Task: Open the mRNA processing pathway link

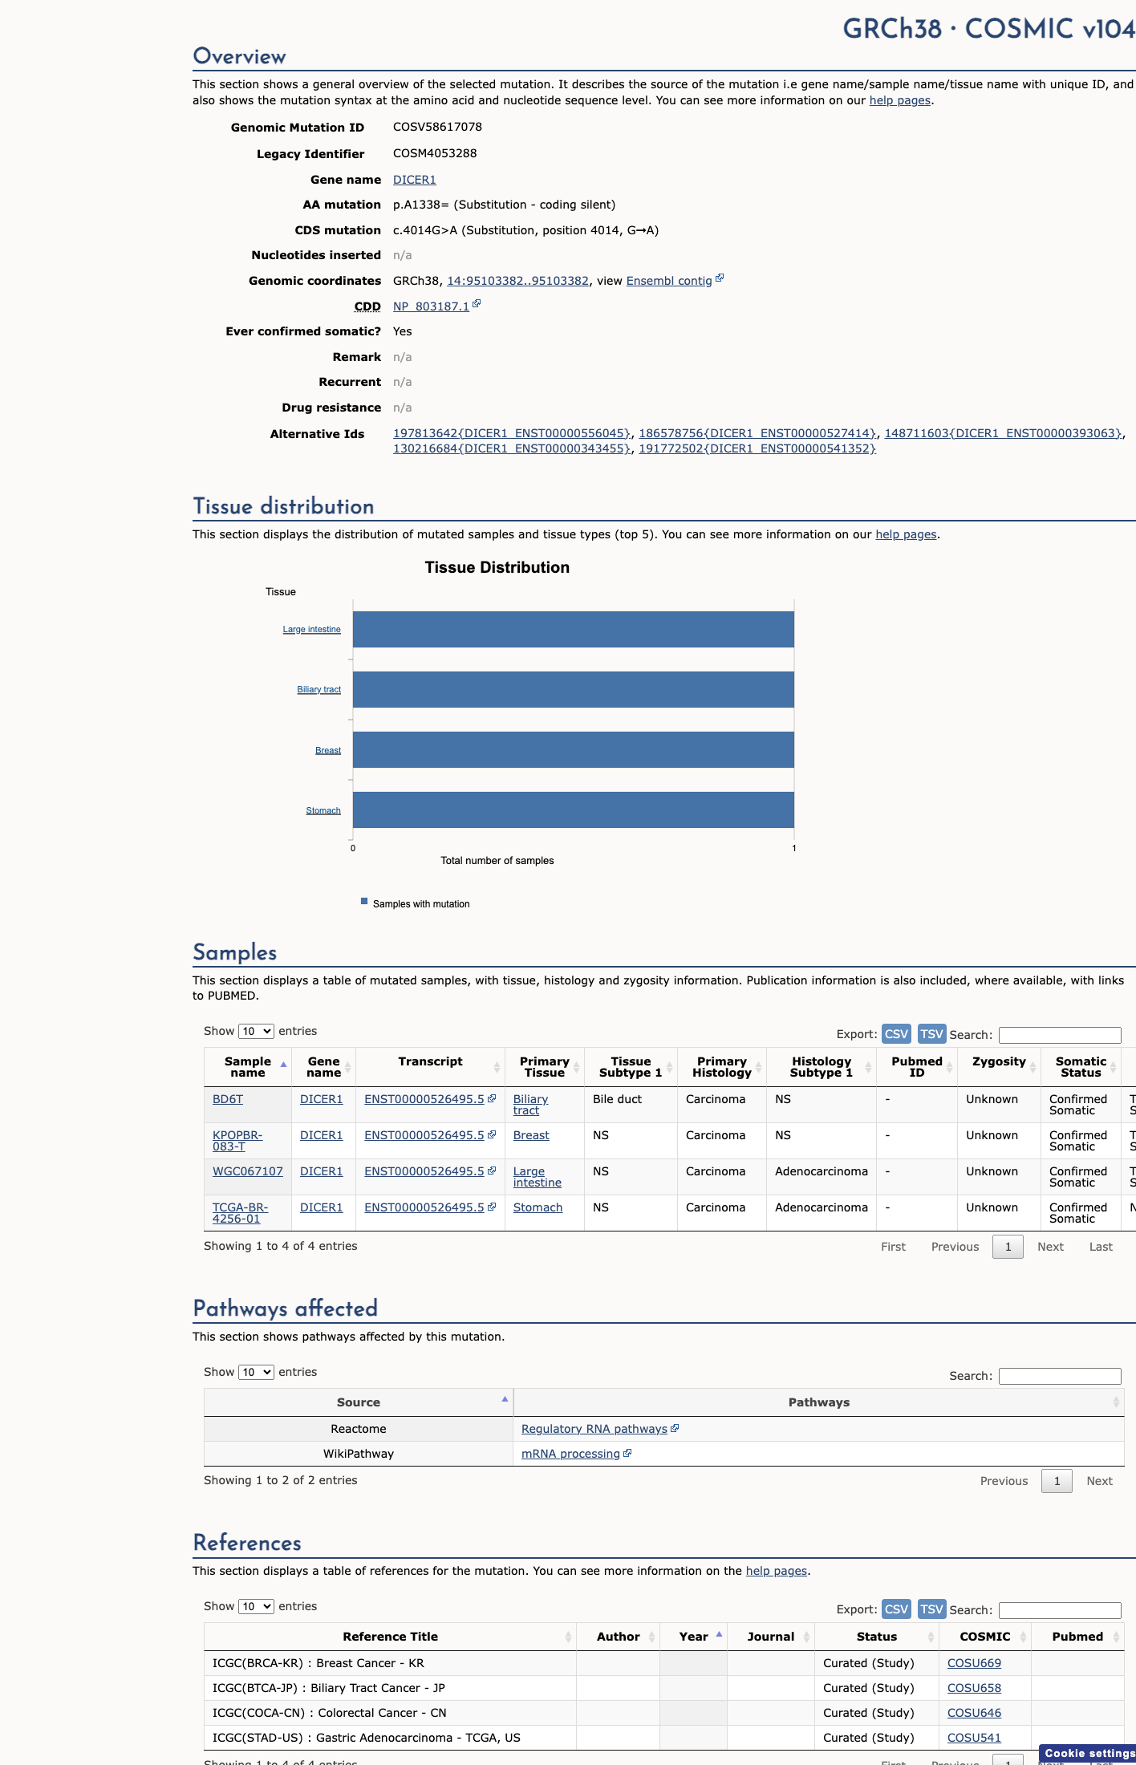Action: coord(570,1454)
